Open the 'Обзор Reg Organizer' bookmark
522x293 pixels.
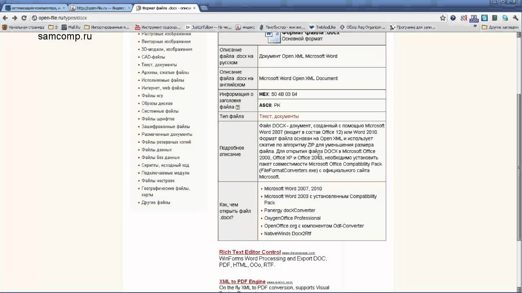(363, 27)
